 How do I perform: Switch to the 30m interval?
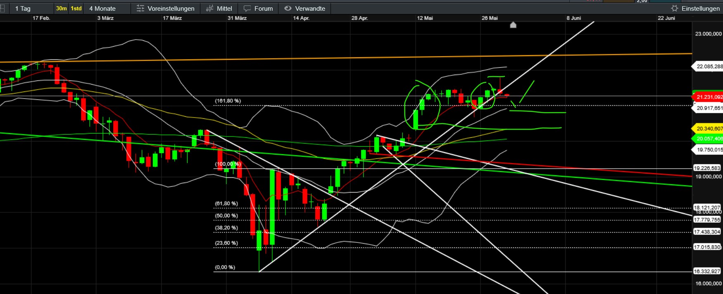pos(62,8)
